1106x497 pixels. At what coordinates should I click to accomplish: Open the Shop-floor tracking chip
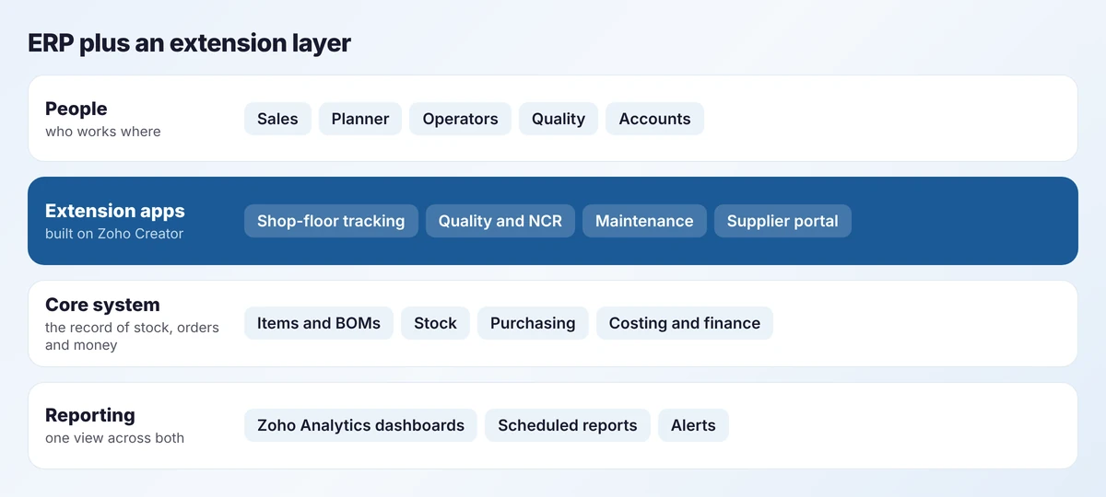(331, 221)
